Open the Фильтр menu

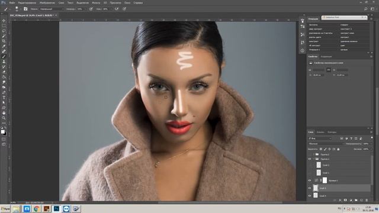pyautogui.click(x=96, y=2)
